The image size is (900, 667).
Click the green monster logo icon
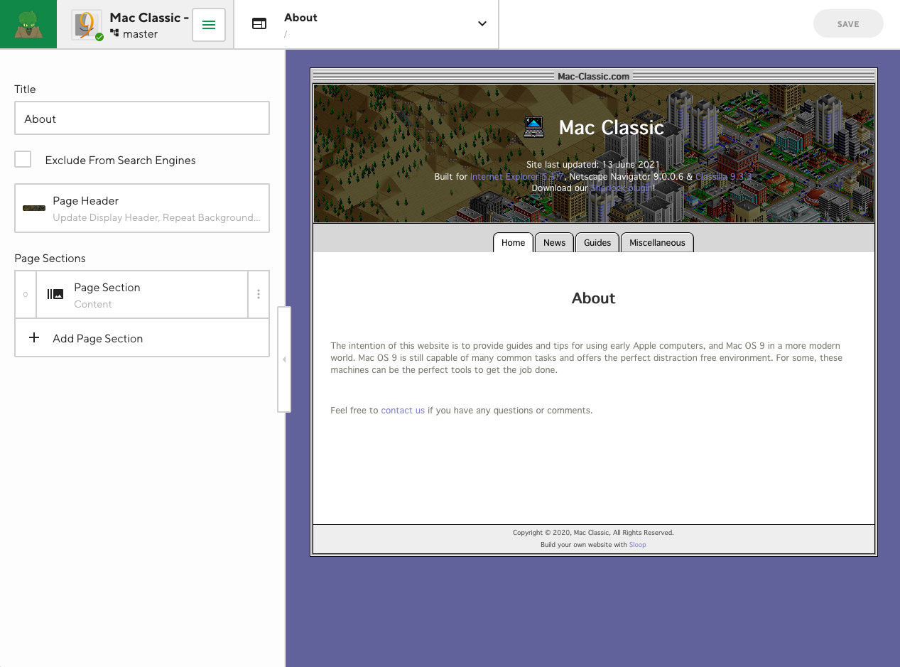coord(28,24)
